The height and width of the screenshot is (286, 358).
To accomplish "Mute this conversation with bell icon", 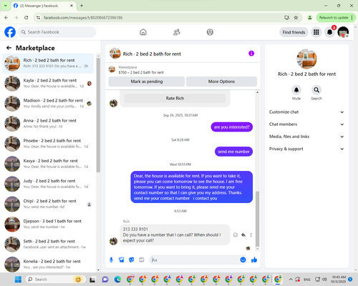I will [296, 90].
